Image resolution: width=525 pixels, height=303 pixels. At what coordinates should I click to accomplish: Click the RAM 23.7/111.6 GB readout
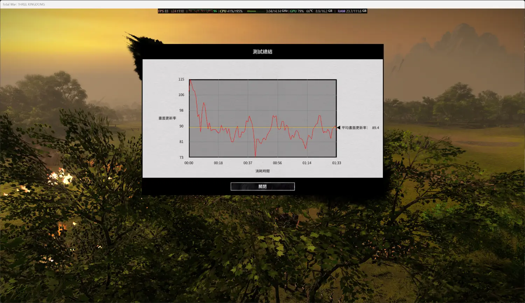click(352, 11)
